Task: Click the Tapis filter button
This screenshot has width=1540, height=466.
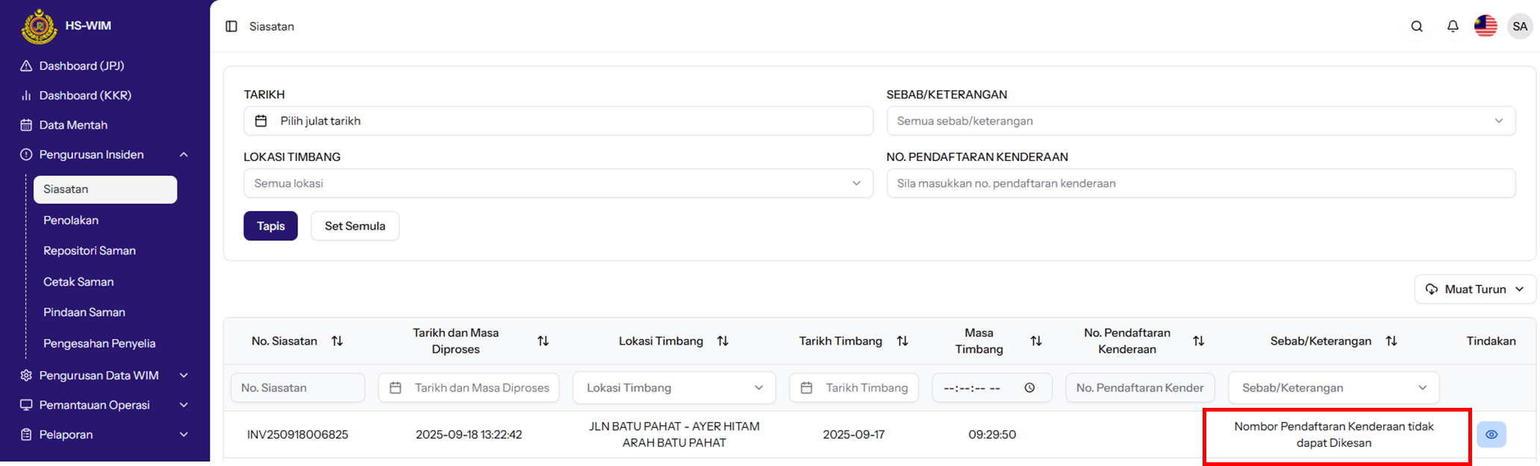Action: (270, 226)
